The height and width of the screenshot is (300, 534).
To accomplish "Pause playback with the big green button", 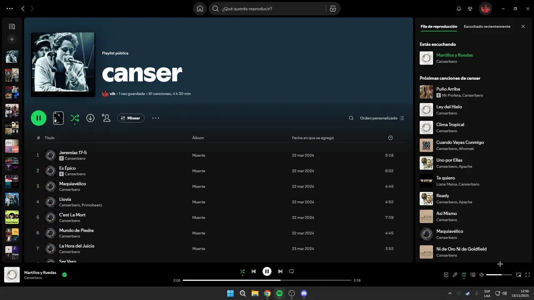I will 39,118.
